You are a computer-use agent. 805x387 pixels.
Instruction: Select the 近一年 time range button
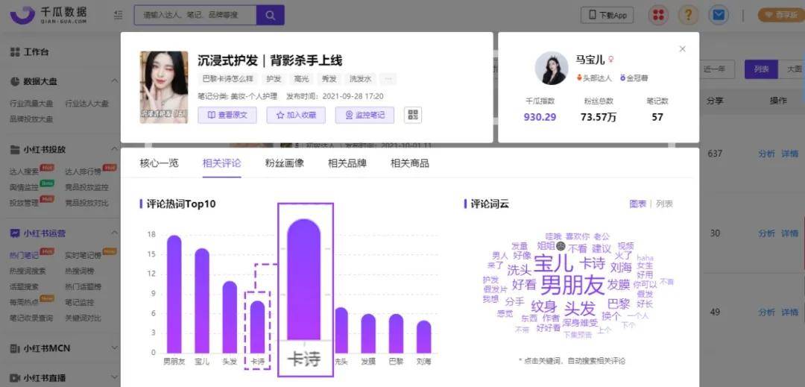point(714,69)
